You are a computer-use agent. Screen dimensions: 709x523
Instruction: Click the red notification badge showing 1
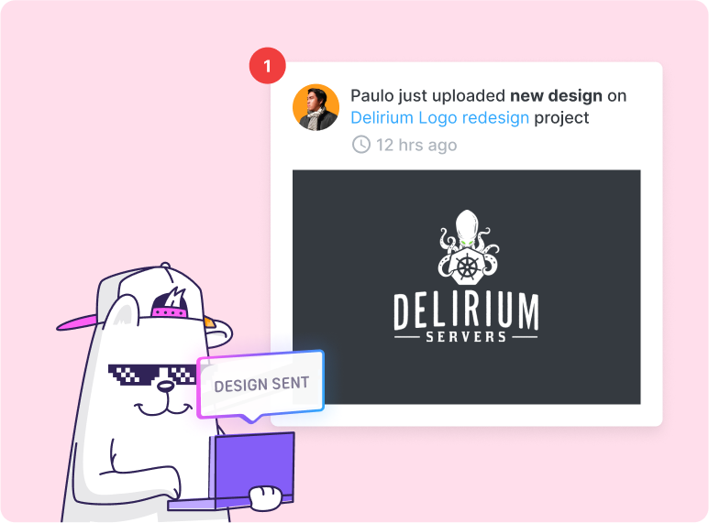pos(267,65)
